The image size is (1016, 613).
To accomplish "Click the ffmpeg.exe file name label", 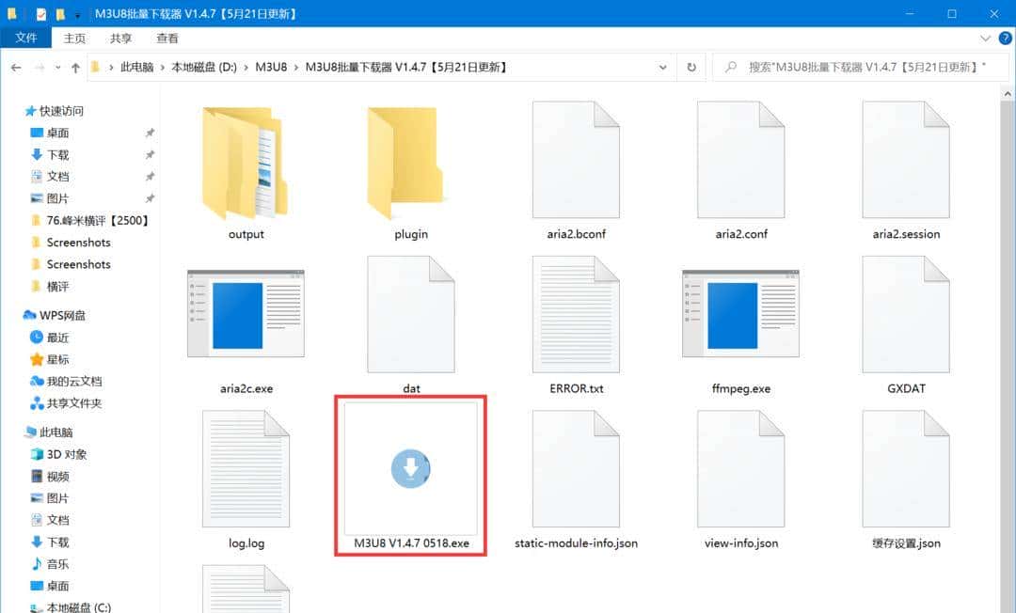I will (740, 388).
